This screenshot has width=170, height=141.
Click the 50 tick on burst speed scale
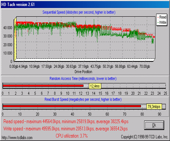tap(90, 114)
